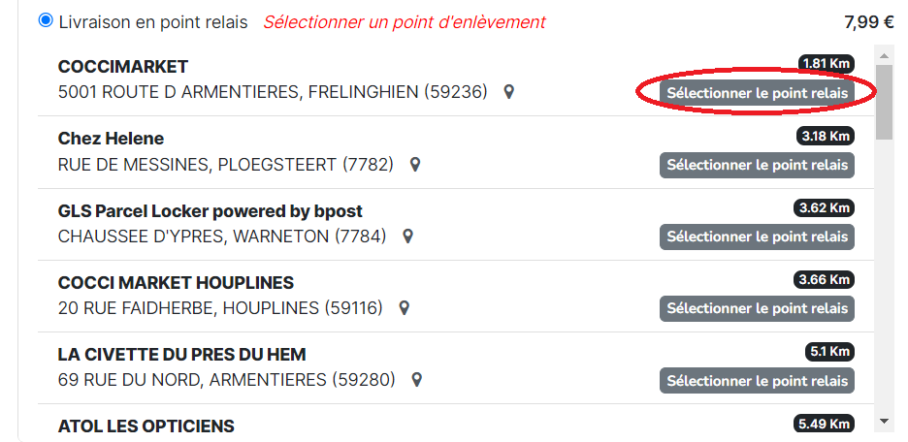The width and height of the screenshot is (908, 442).
Task: Click the relay list scrollbar thumb
Action: coord(884,102)
